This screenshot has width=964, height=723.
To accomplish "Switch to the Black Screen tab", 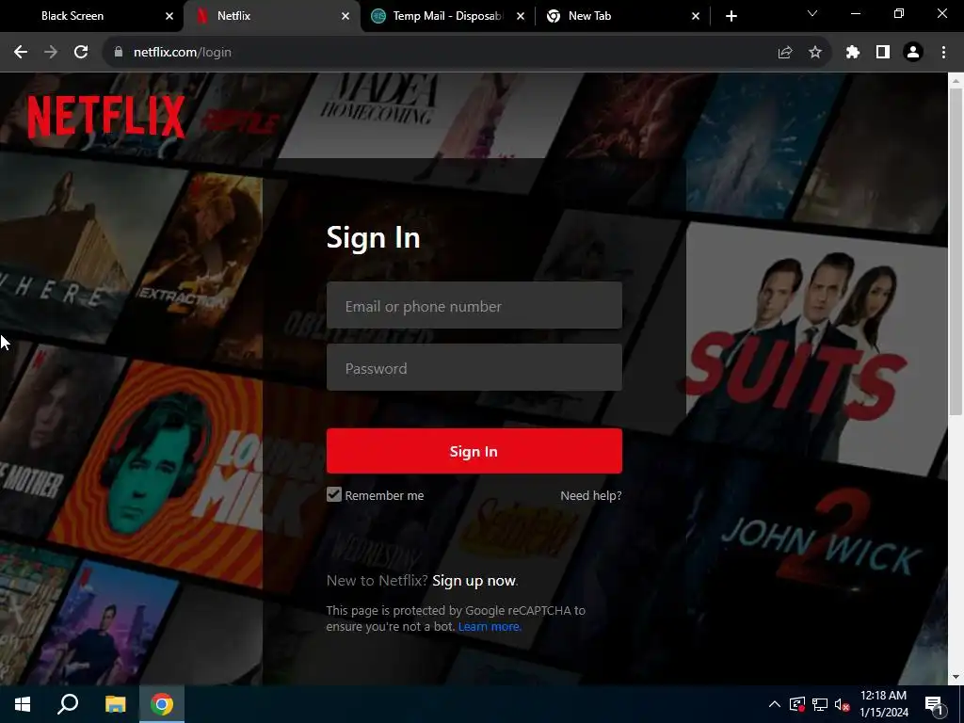I will 89,16.
